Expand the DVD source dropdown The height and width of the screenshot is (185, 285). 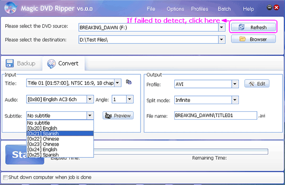(x=221, y=27)
